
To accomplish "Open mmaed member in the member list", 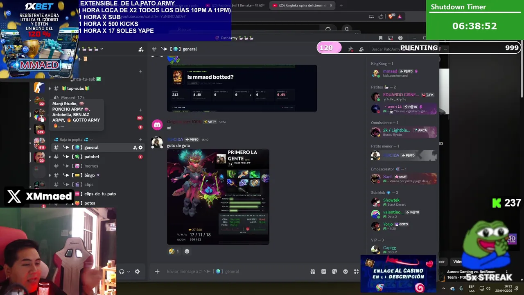I will [x=403, y=73].
